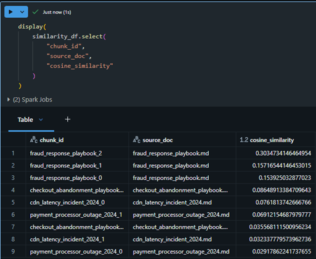Click row number 1 in the table
Image resolution: width=316 pixels, height=259 pixels.
(x=13, y=153)
